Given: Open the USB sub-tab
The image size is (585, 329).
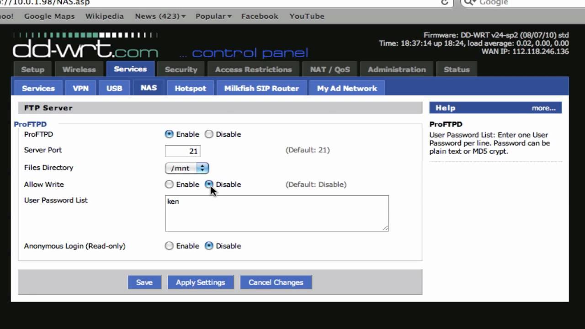Looking at the screenshot, I should pyautogui.click(x=114, y=88).
